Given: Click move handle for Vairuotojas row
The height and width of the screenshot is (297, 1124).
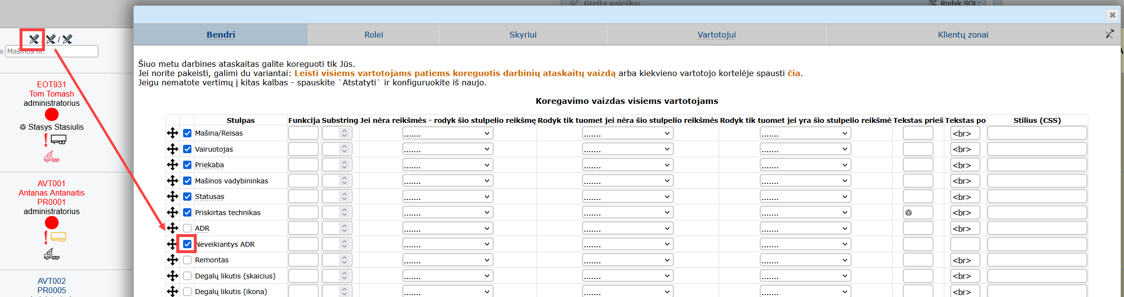Looking at the screenshot, I should (x=172, y=149).
